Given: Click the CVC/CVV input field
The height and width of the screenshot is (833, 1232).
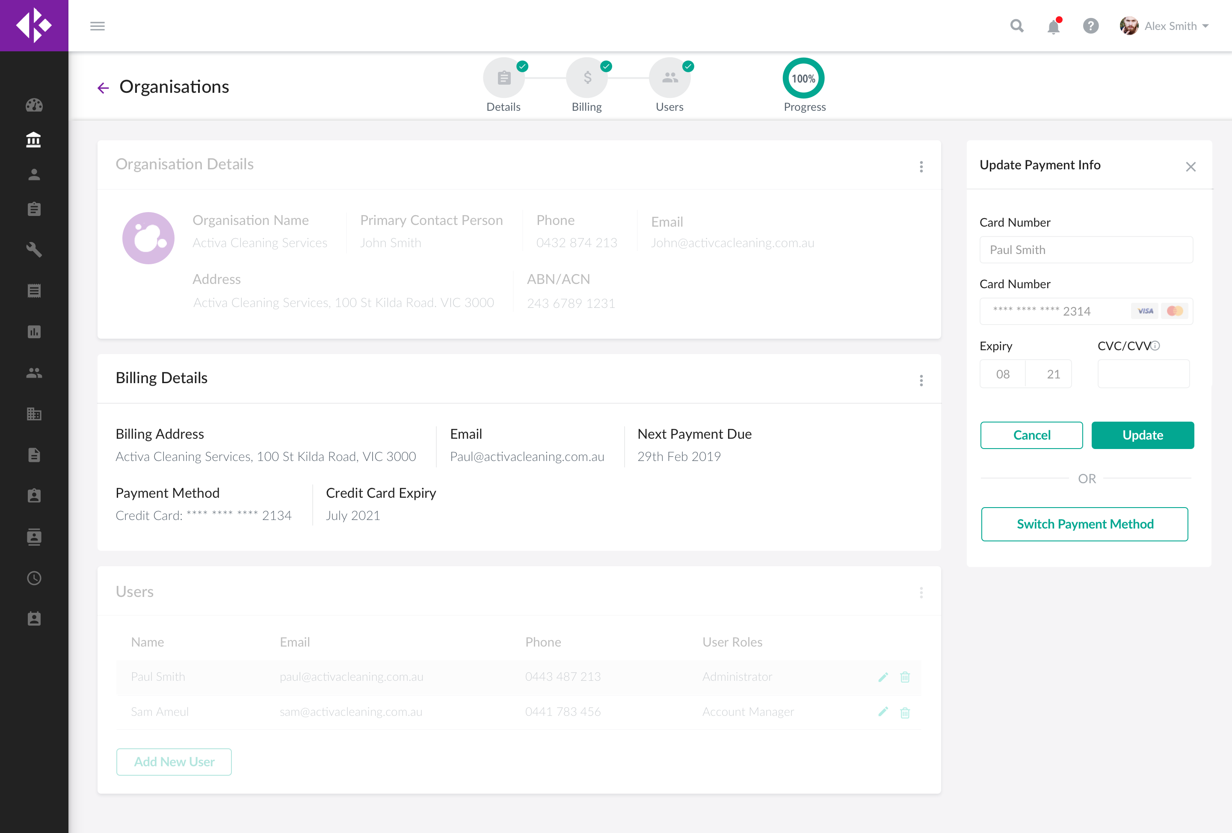Looking at the screenshot, I should tap(1143, 374).
